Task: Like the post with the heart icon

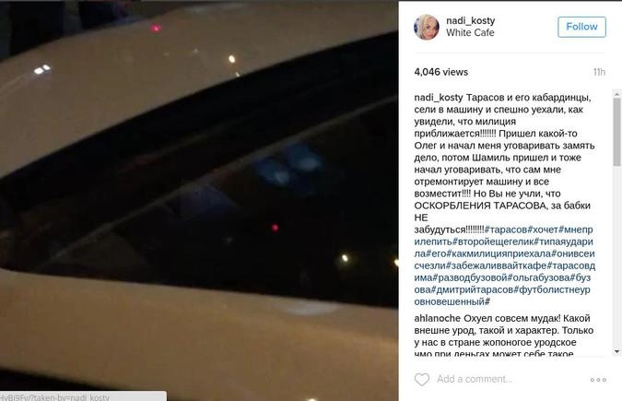Action: [422, 380]
